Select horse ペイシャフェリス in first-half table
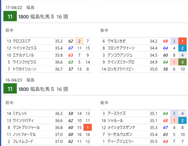188x146 pixels. point(25,48)
